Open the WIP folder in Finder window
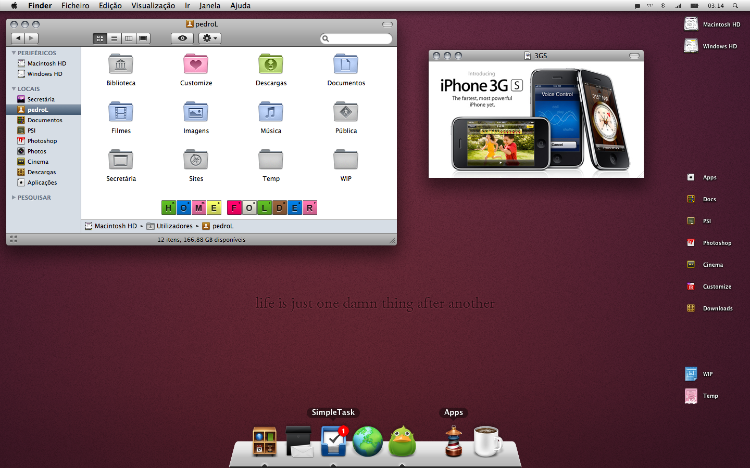Image resolution: width=750 pixels, height=468 pixels. (346, 160)
